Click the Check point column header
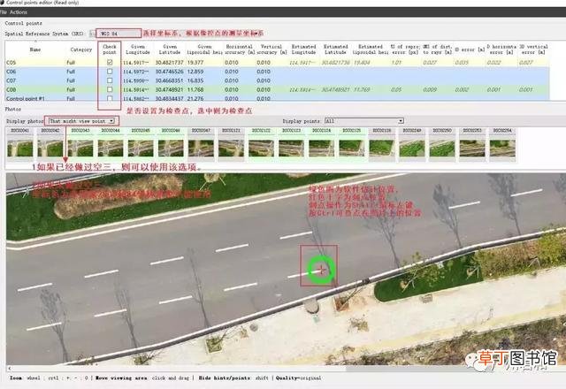 point(110,50)
